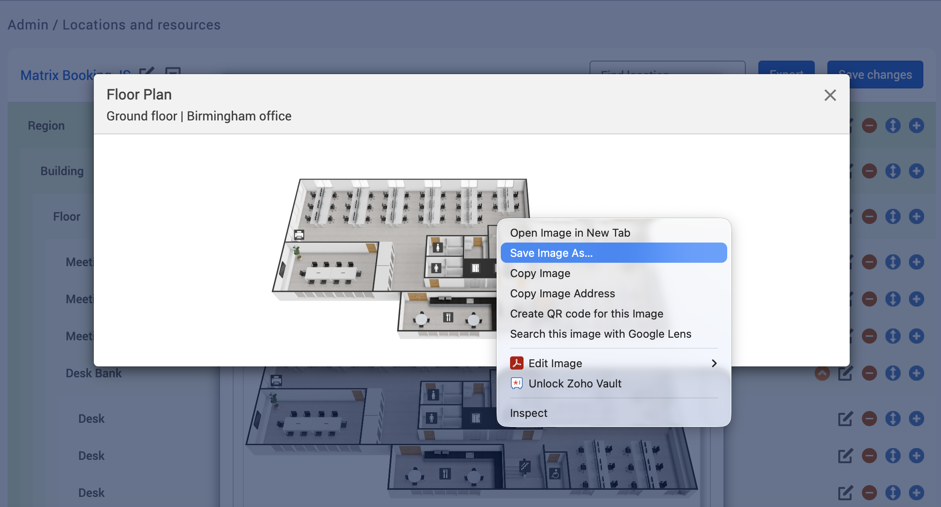This screenshot has height=507, width=941.
Task: Delete the Floor row using minus icon
Action: pos(869,216)
